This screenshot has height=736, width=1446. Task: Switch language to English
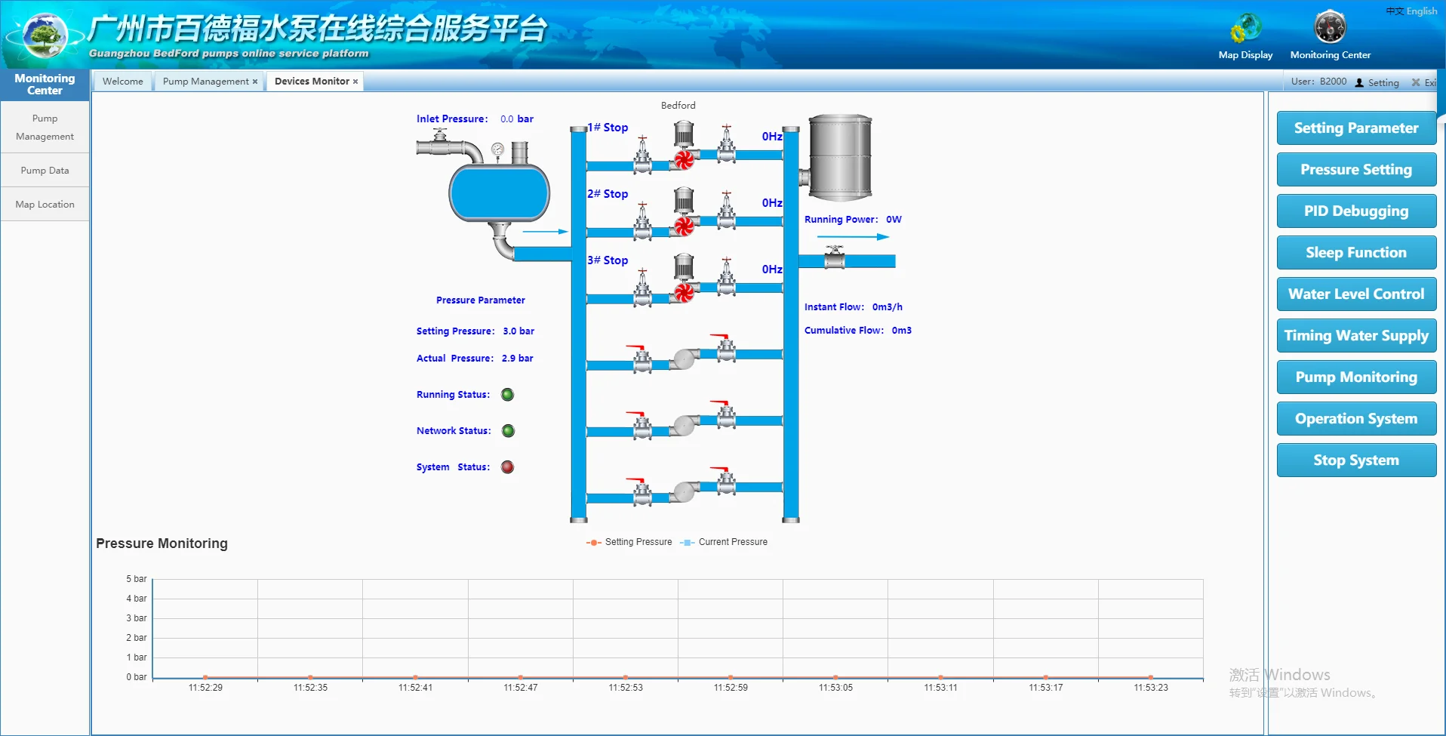[1422, 11]
